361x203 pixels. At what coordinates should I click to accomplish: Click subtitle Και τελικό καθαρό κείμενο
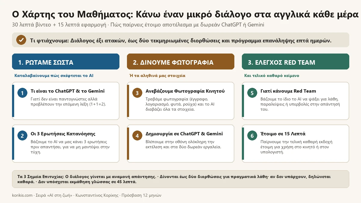[x=272, y=75]
